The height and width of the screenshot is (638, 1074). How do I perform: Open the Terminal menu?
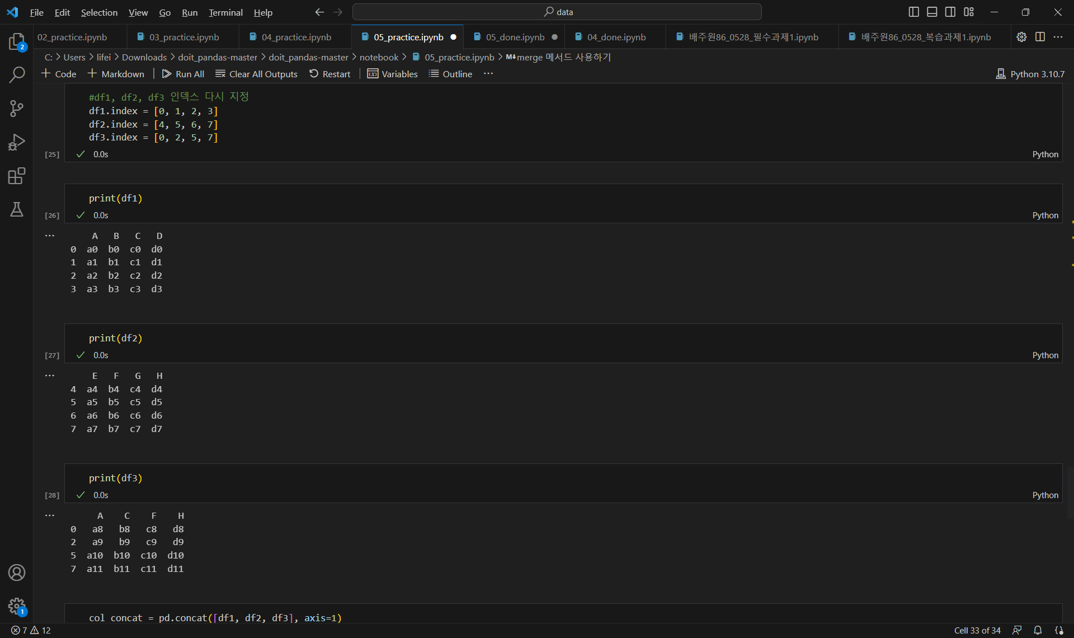[x=225, y=12]
